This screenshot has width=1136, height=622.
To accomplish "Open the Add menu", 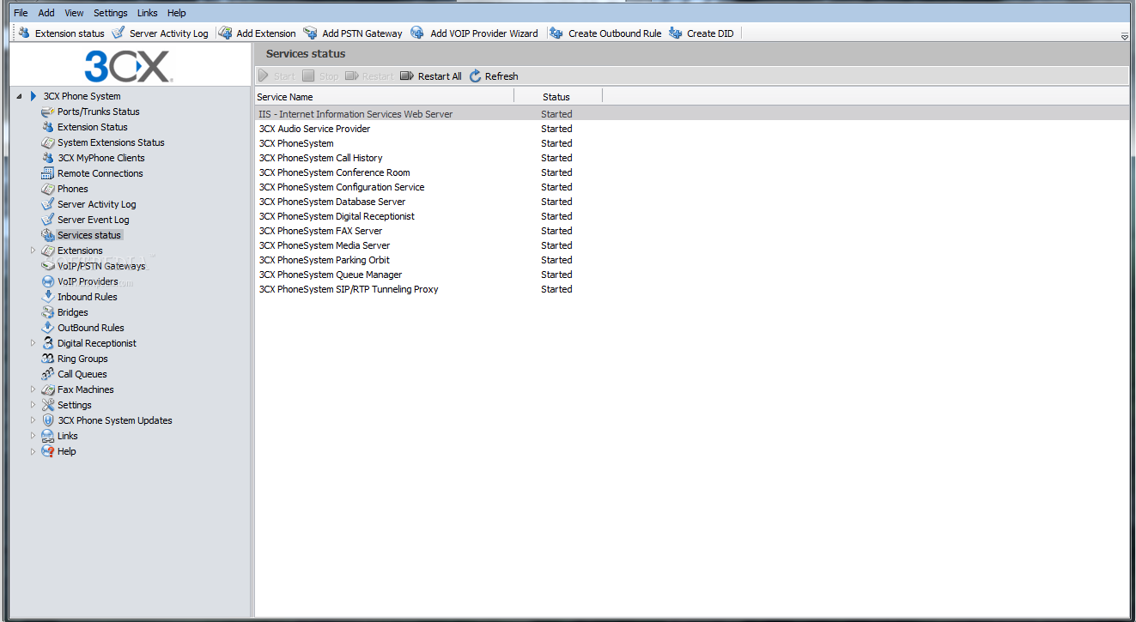I will pos(46,13).
